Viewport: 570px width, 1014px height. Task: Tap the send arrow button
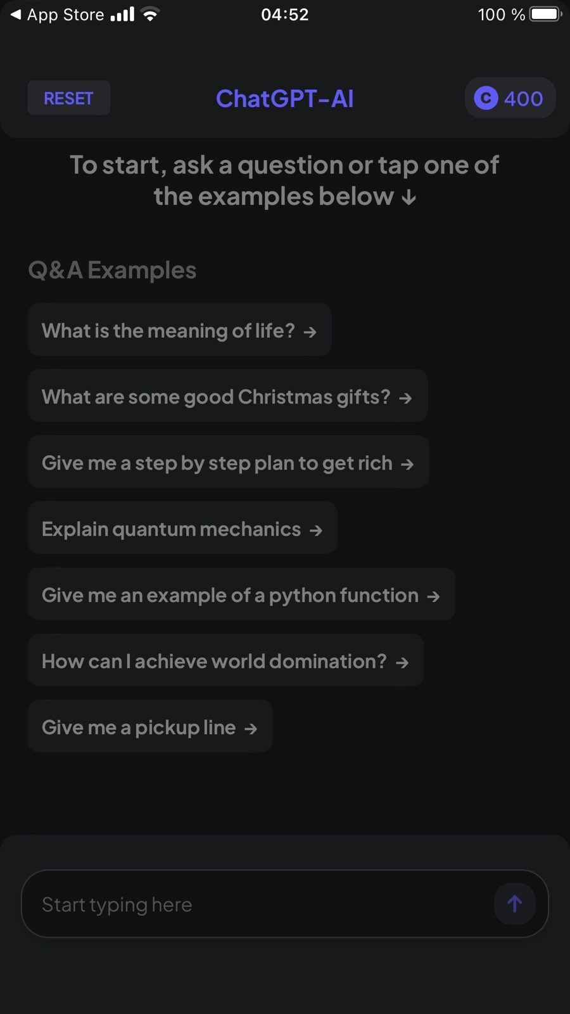[514, 904]
